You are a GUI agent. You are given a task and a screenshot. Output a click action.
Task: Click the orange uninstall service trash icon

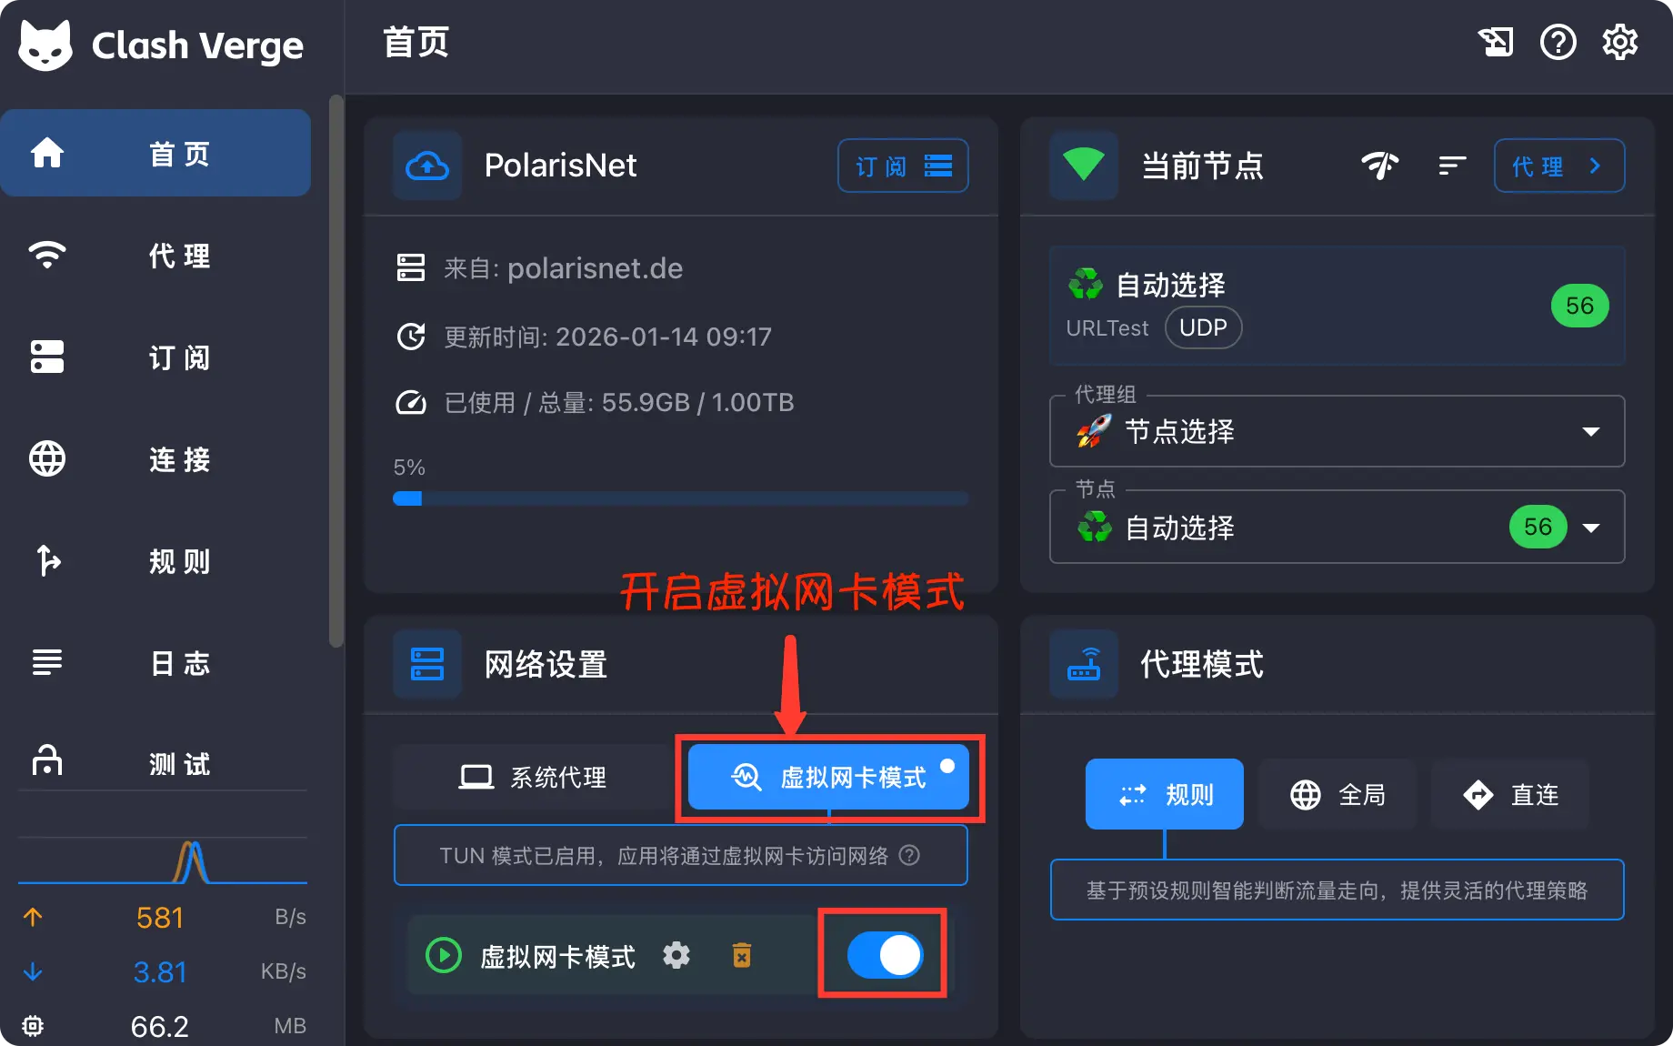click(742, 955)
